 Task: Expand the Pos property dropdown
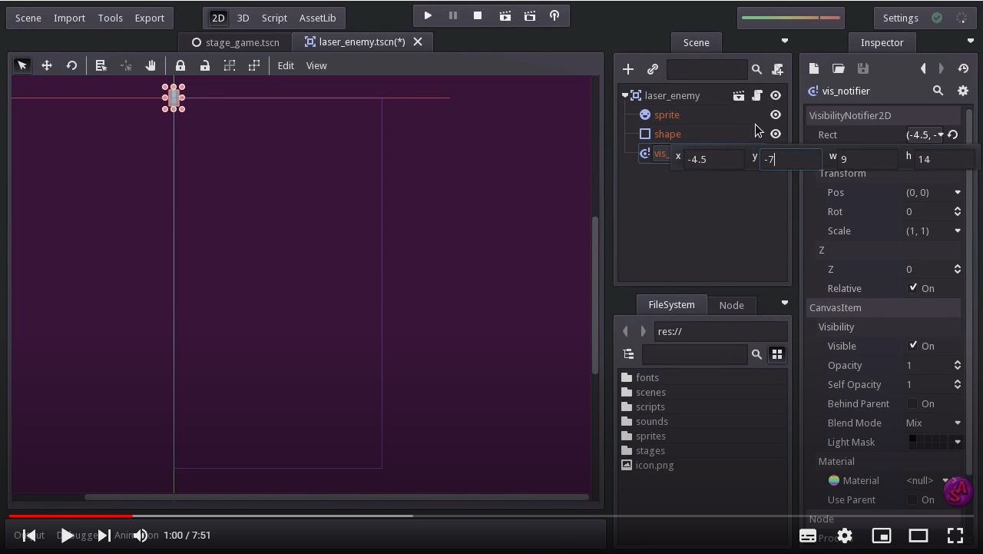958,192
